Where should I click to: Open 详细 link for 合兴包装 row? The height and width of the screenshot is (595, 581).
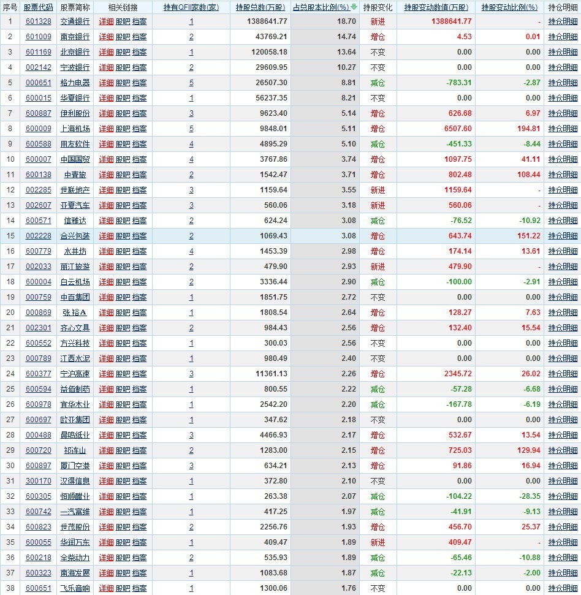click(x=106, y=236)
